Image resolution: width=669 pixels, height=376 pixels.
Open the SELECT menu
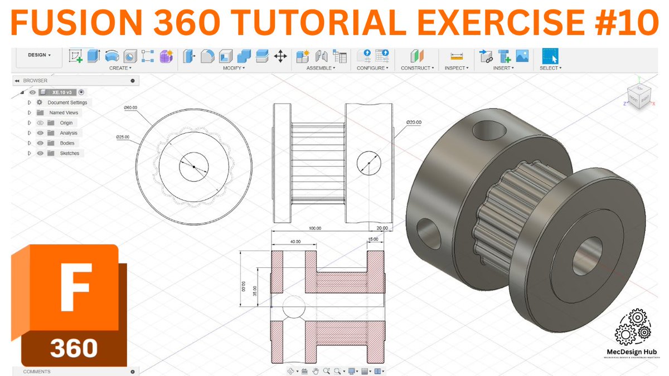(x=550, y=68)
